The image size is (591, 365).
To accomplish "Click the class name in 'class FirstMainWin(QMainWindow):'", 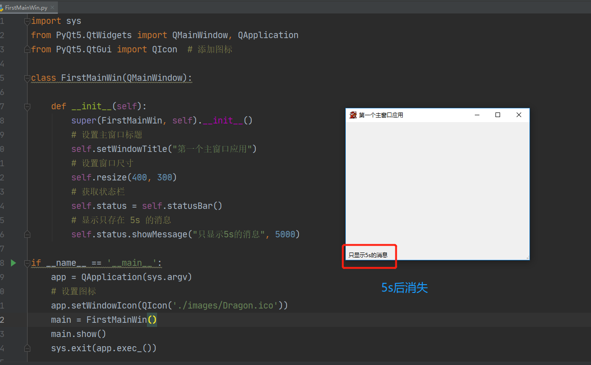I will tap(91, 78).
